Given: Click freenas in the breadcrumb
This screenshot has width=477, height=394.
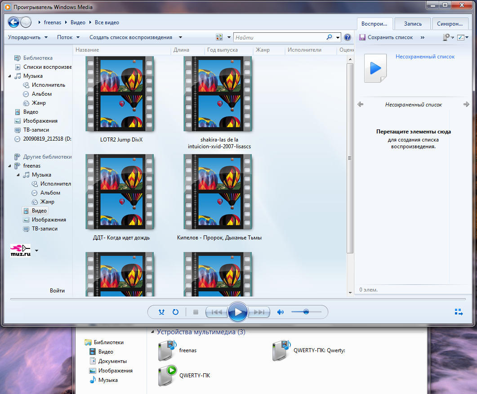Looking at the screenshot, I should coord(52,22).
